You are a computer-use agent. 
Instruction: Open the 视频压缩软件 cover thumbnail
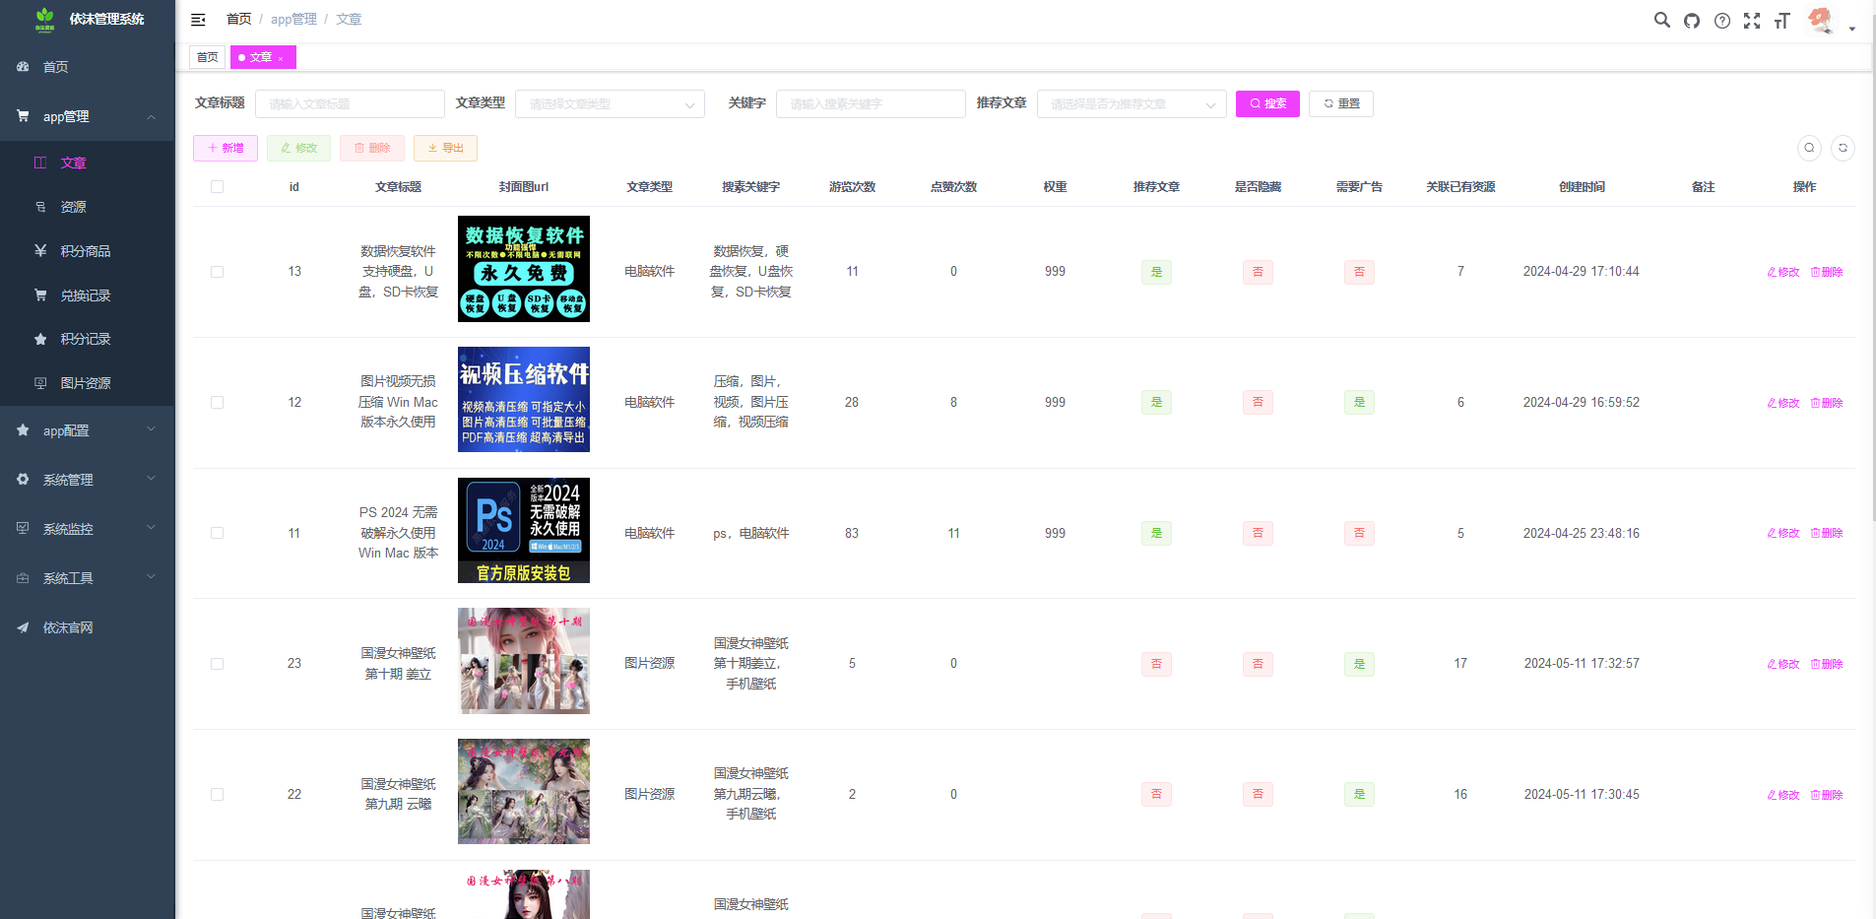(524, 400)
